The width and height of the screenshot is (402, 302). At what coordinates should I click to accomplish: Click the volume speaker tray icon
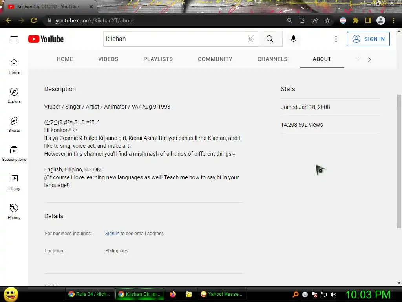[x=333, y=295]
